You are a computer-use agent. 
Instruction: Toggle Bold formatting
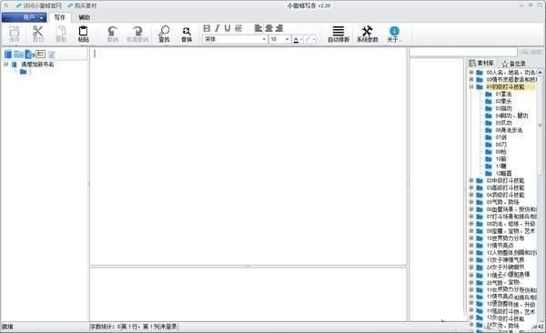207,28
